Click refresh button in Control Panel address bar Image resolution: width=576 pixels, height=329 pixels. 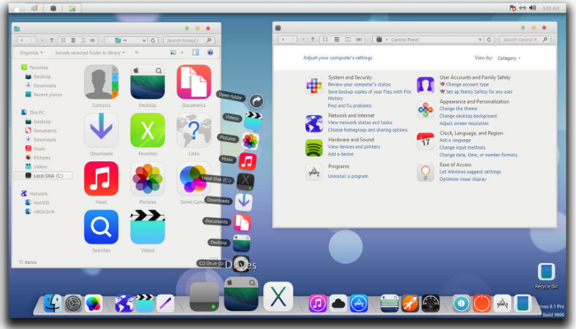(489, 39)
